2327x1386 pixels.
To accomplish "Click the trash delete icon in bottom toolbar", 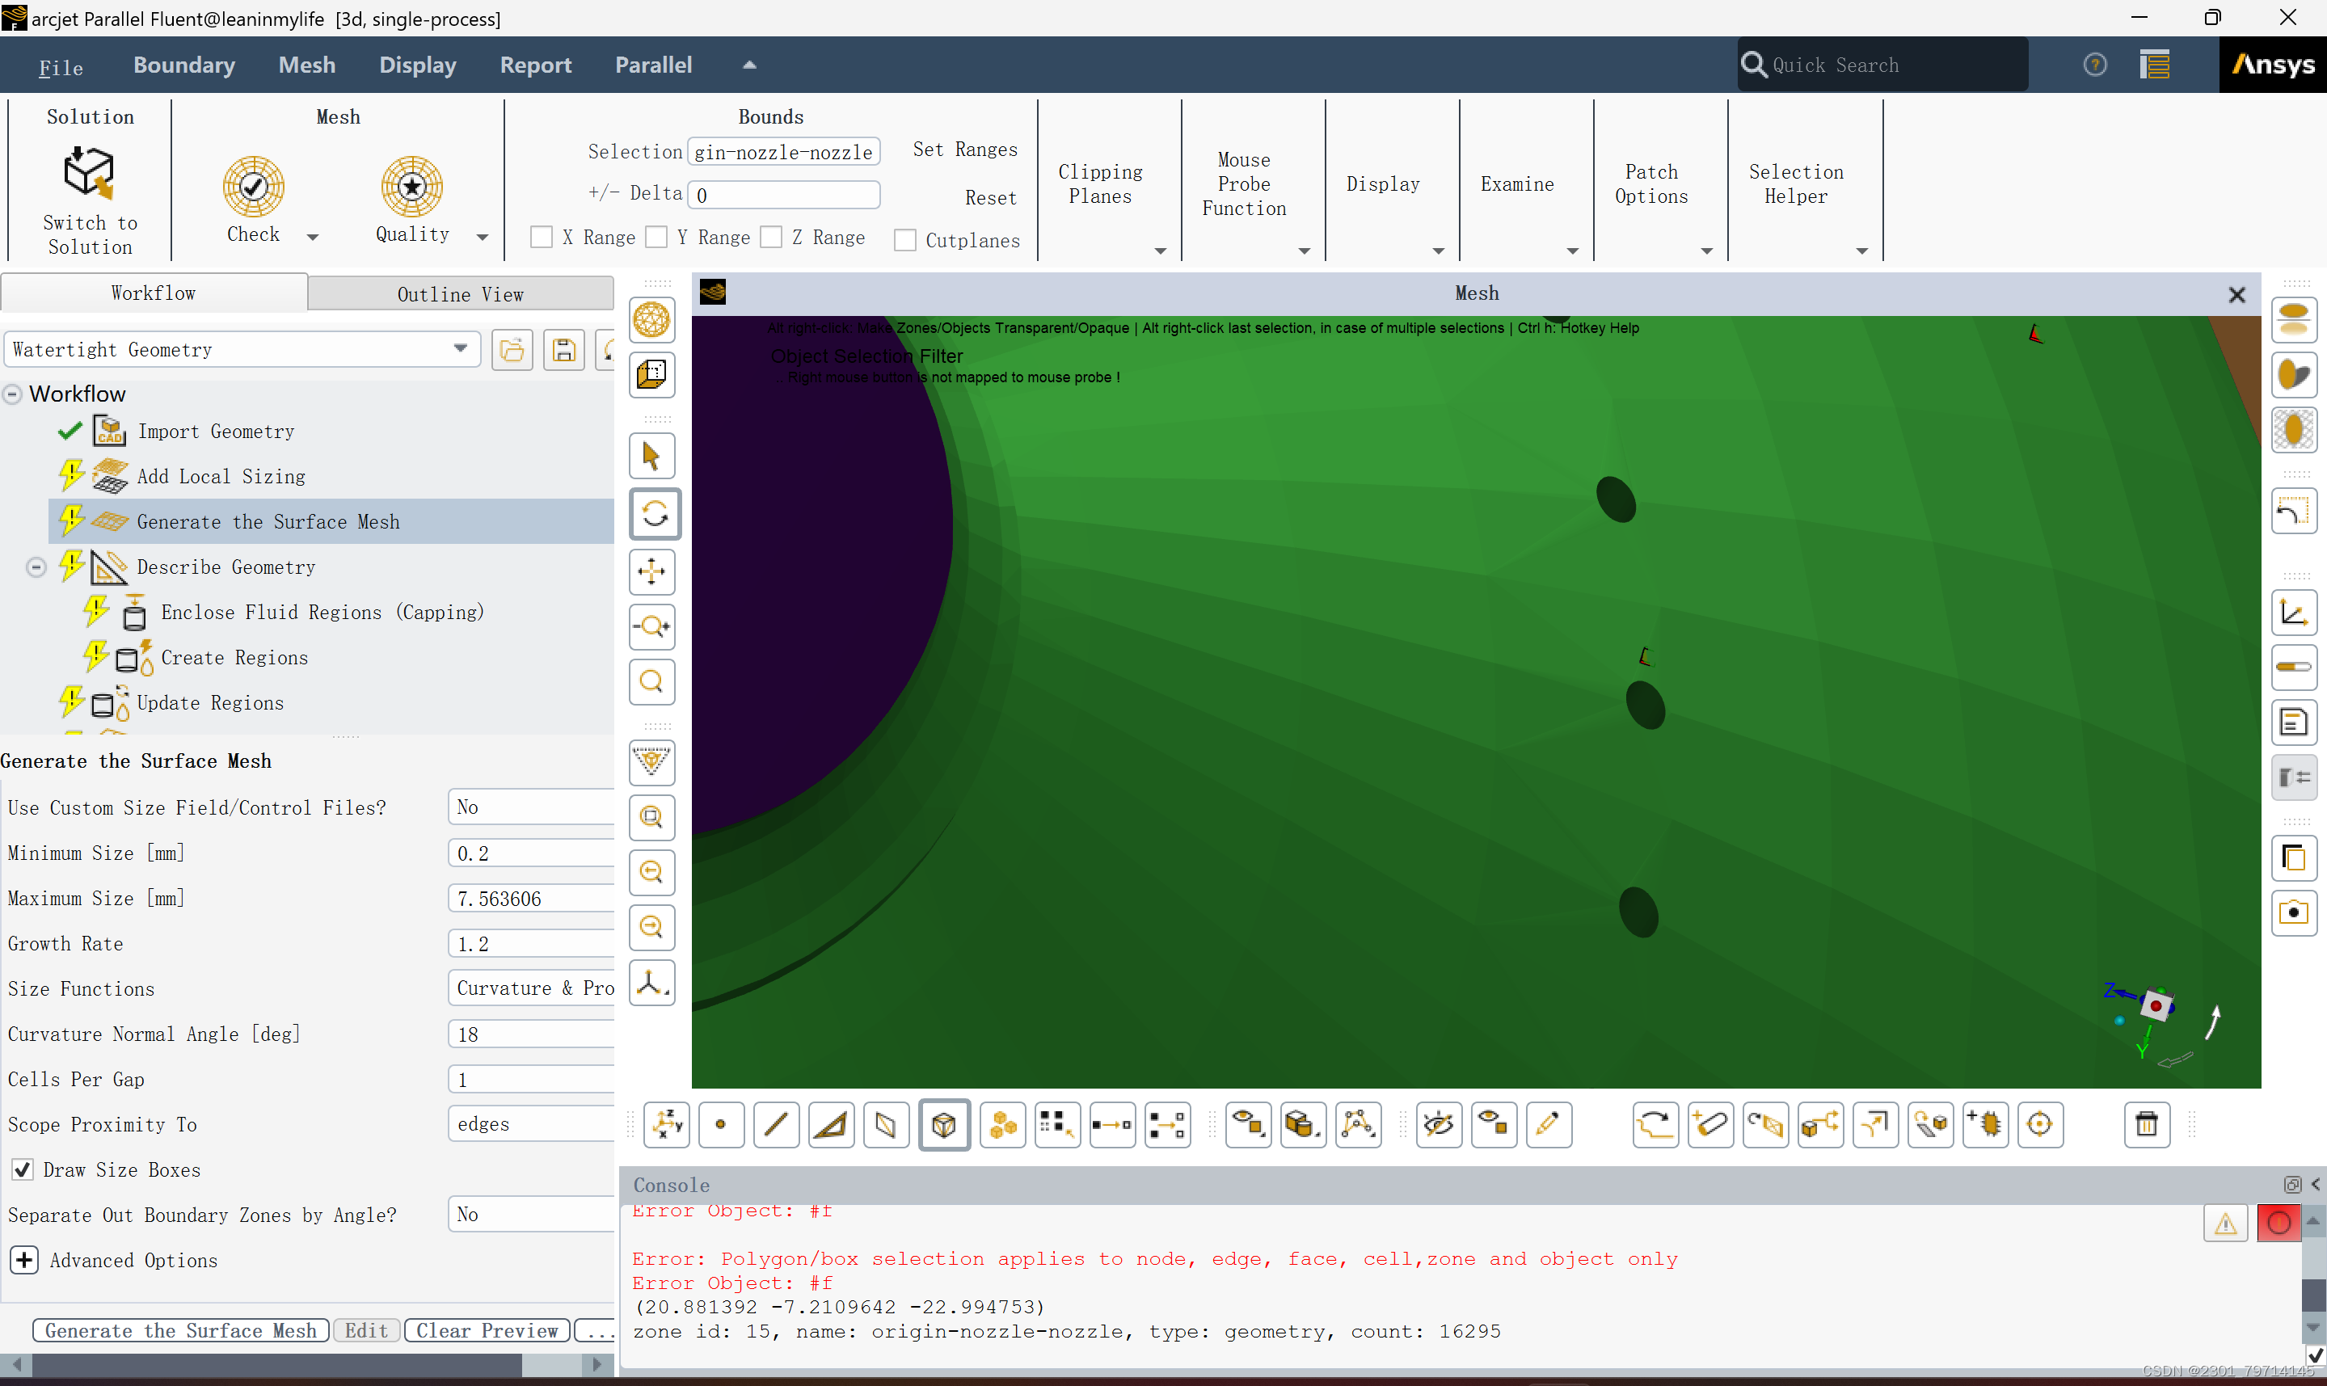I will coord(2146,1126).
